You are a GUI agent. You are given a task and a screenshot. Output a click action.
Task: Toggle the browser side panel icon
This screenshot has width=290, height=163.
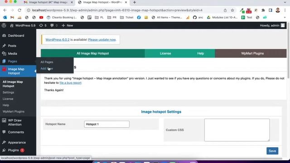[x=271, y=10]
